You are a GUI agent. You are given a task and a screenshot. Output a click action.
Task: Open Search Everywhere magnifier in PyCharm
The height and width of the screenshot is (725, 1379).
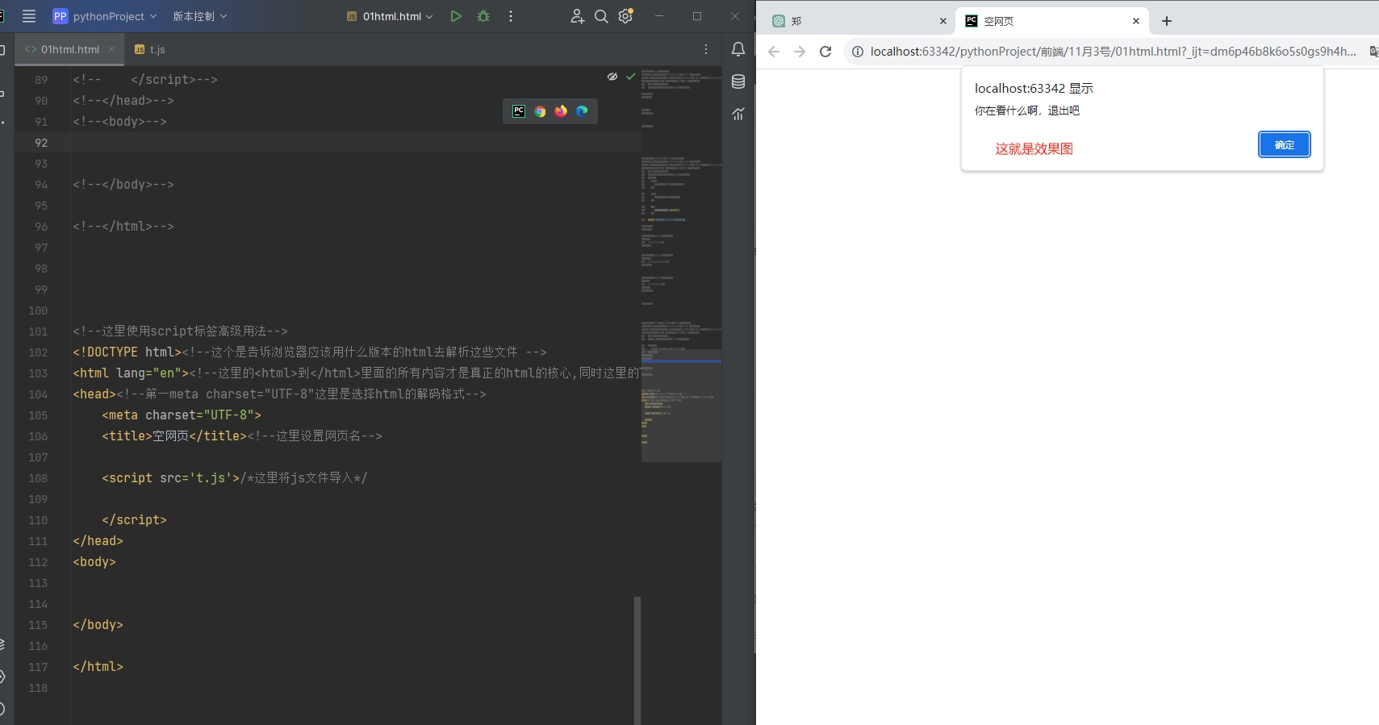click(x=601, y=16)
